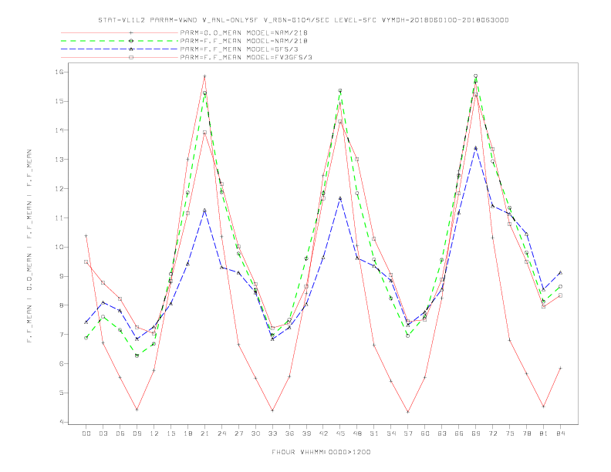Click x-axis tick label 06
This screenshot has width=611, height=472.
(x=120, y=433)
